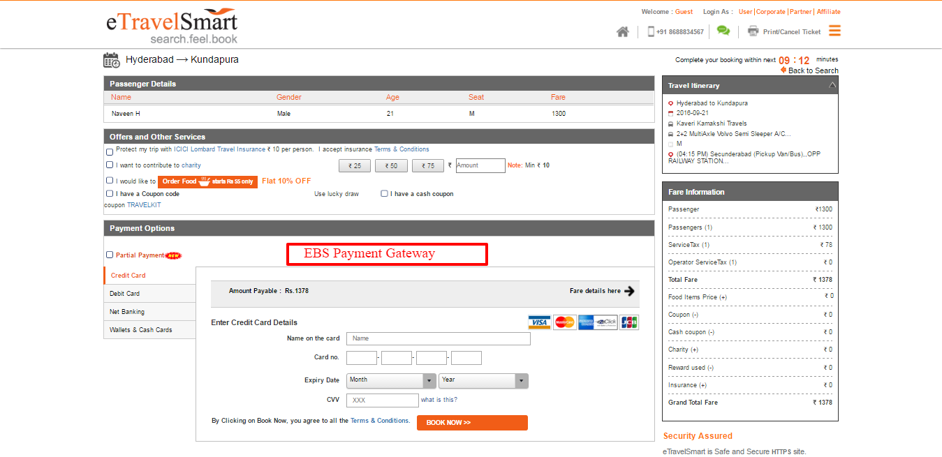Viewport: 942px width, 457px height.
Task: Click the phone icon near +91 8688834567
Action: click(x=651, y=31)
